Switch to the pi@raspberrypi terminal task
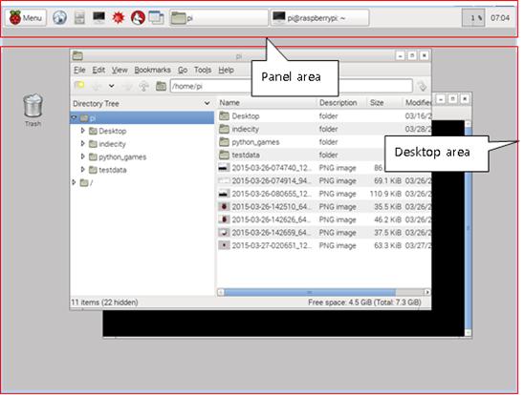The height and width of the screenshot is (395, 524). pos(319,18)
